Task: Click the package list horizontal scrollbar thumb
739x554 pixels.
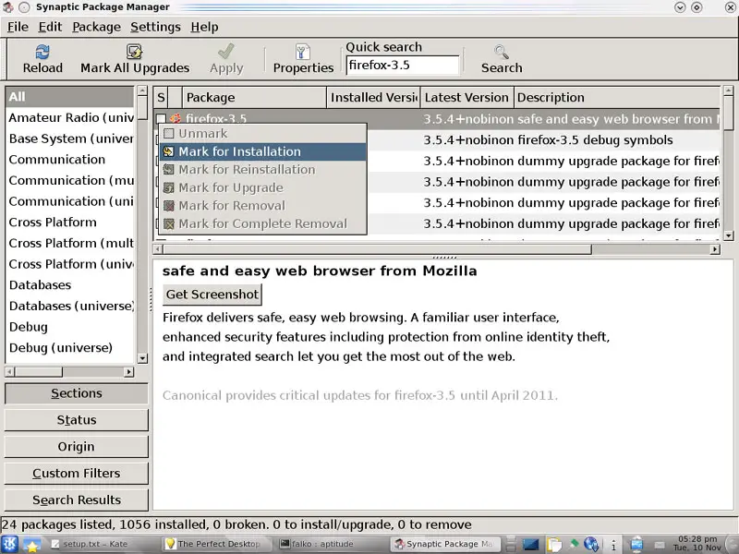Action: click(x=377, y=249)
